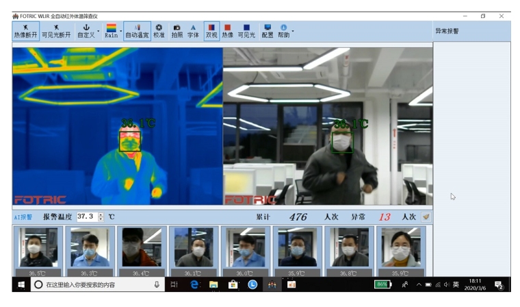Image resolution: width=520 pixels, height=307 pixels.
Task: Click the AI报警 label
Action: (23, 217)
